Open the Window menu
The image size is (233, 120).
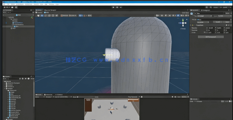tap(51, 5)
